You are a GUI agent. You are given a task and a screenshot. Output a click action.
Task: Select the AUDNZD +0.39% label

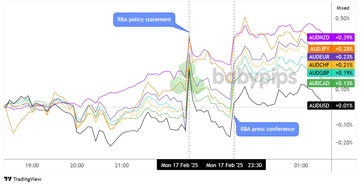pos(330,38)
